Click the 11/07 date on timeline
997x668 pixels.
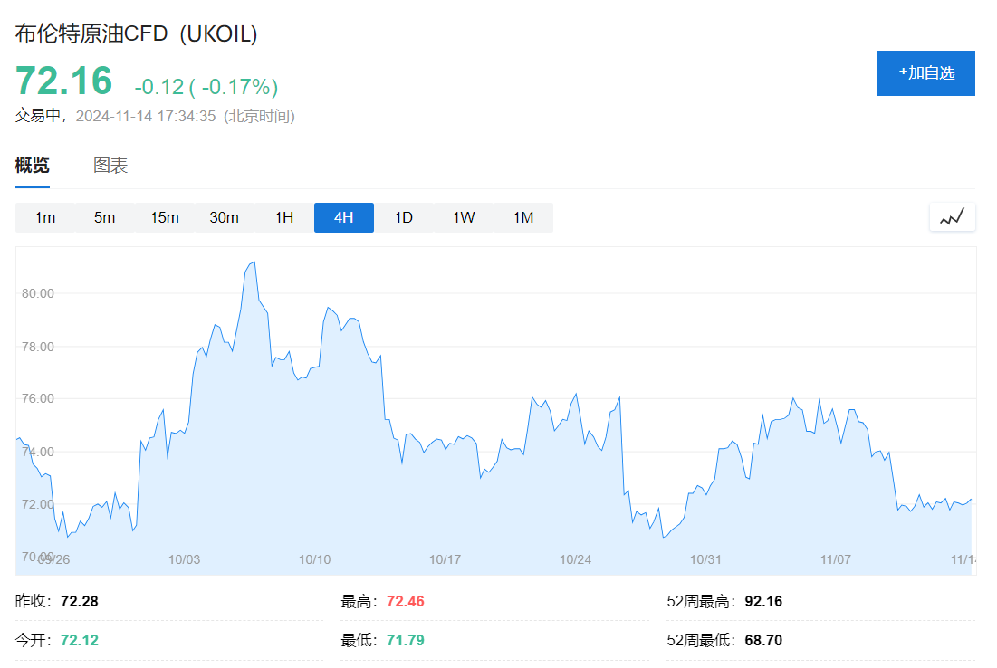(836, 559)
